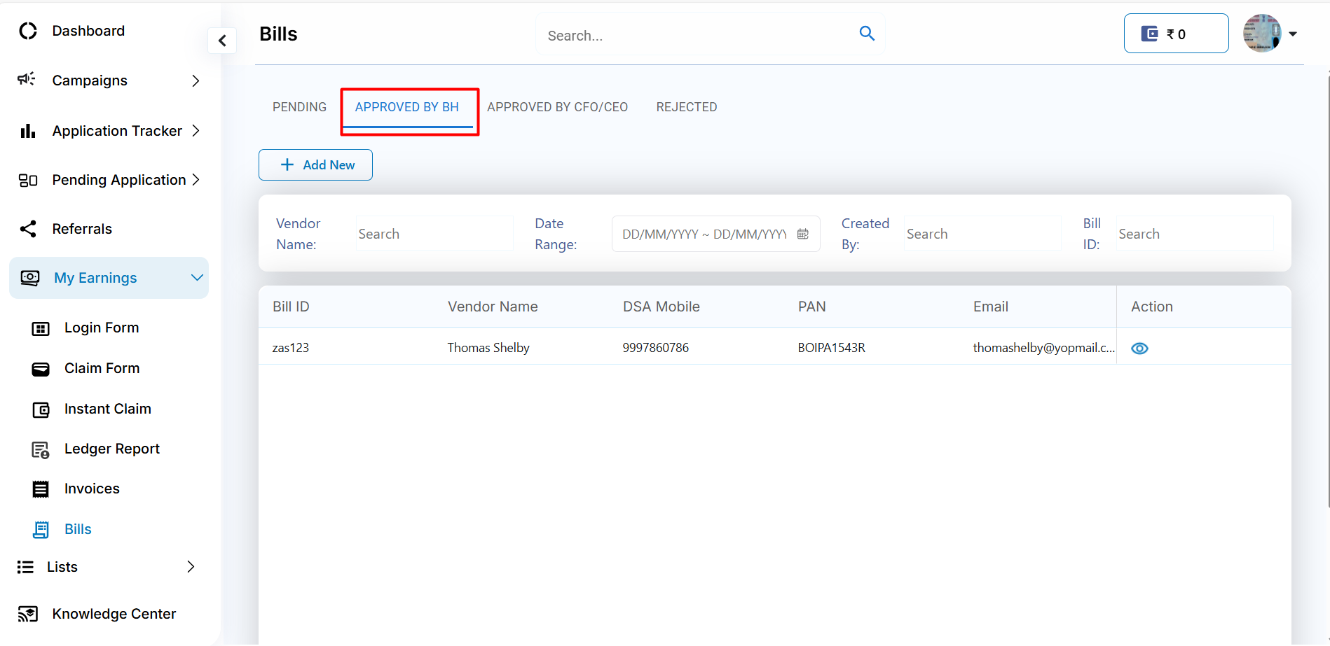Switch to the Pending tab
Viewport: 1330px width, 646px height.
tap(299, 107)
